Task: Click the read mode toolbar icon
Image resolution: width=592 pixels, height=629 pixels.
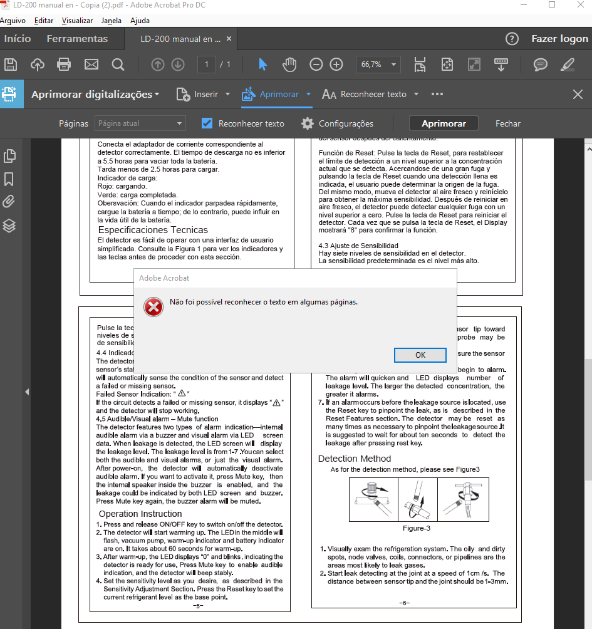Action: [501, 65]
